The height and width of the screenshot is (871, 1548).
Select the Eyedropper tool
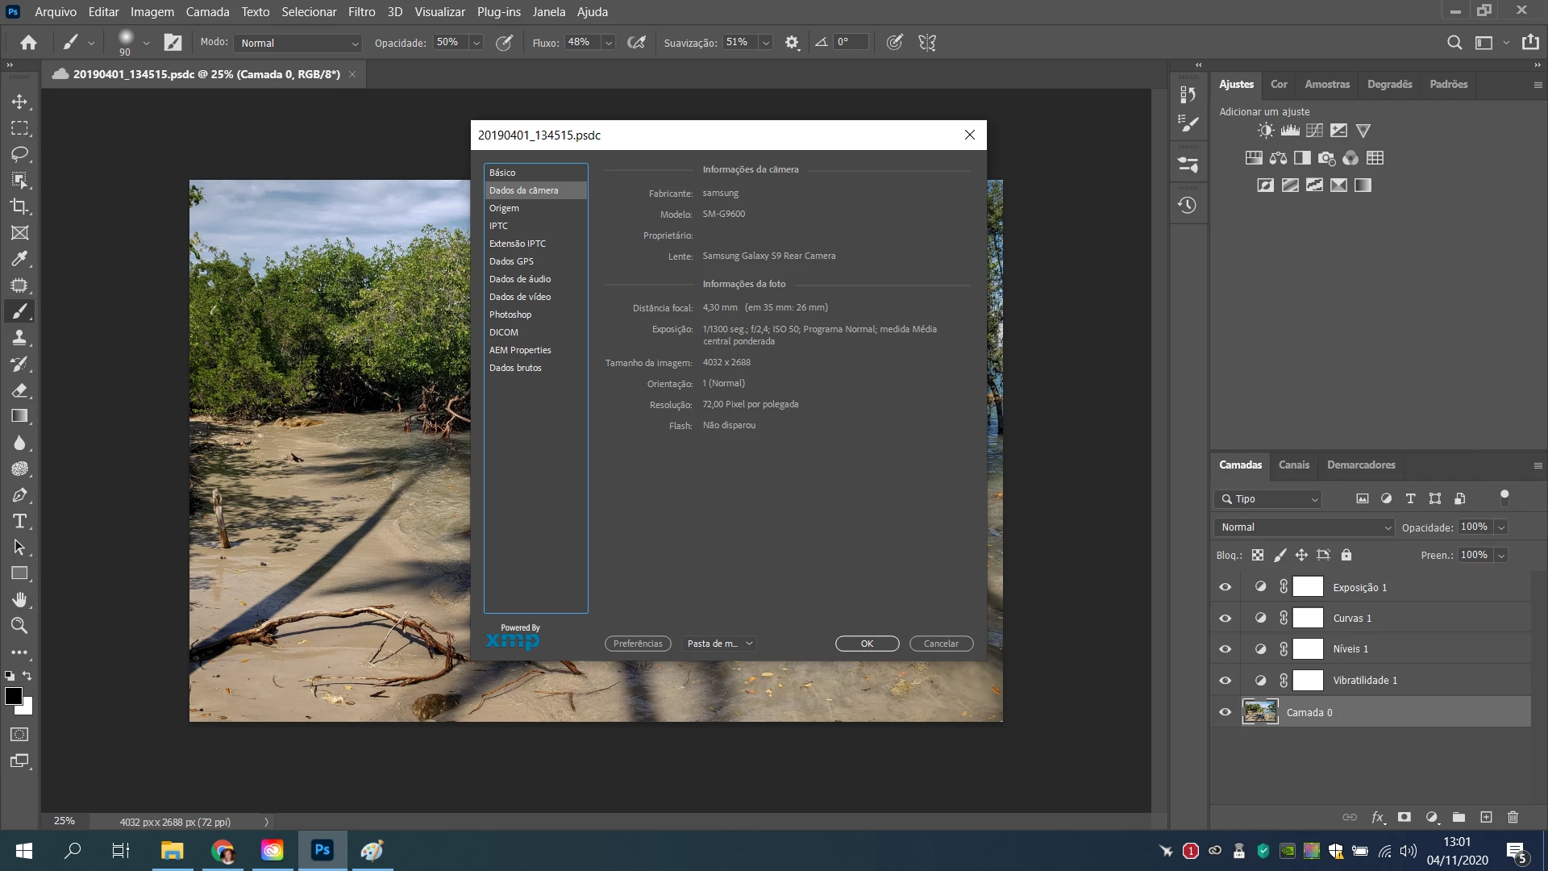[x=19, y=259]
